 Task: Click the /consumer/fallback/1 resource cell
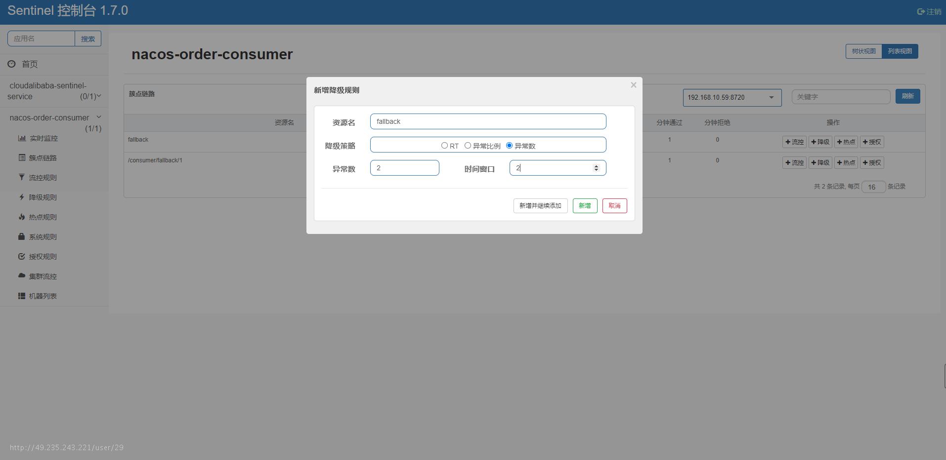pyautogui.click(x=155, y=160)
